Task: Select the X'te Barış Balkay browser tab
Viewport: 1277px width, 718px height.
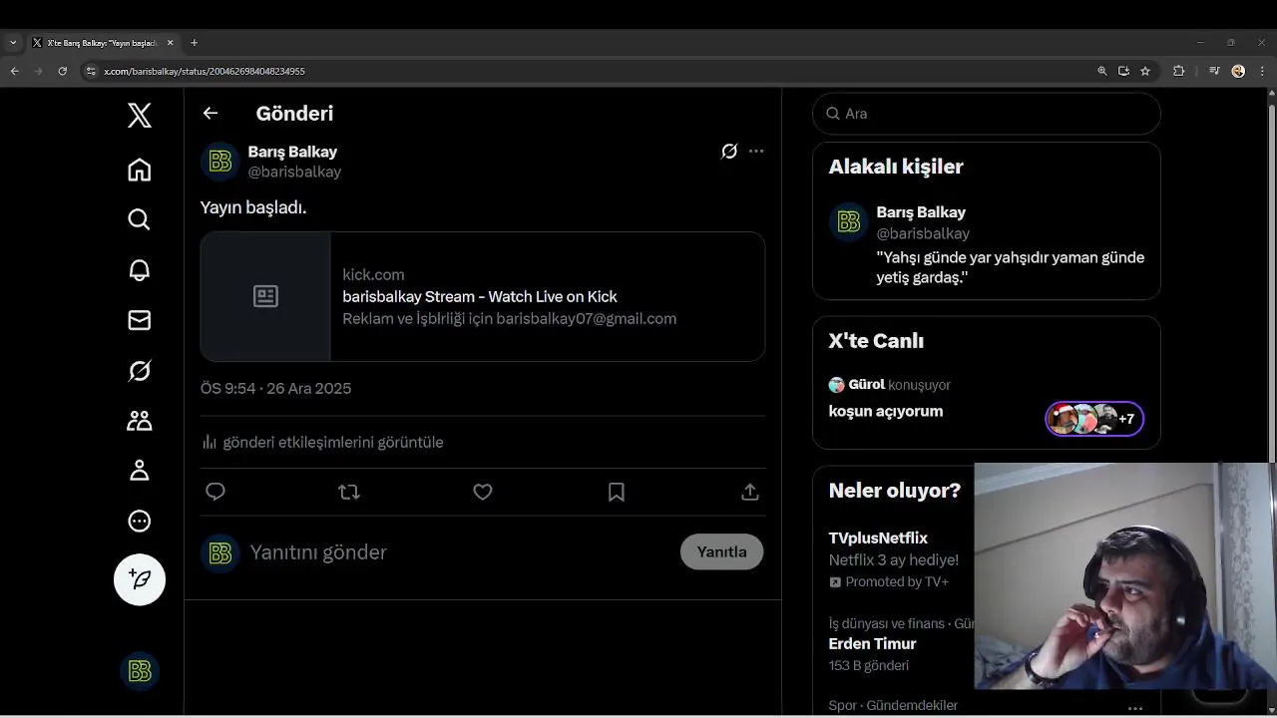Action: (x=103, y=43)
